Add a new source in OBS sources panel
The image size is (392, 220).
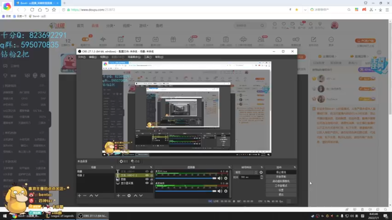pos(118,196)
